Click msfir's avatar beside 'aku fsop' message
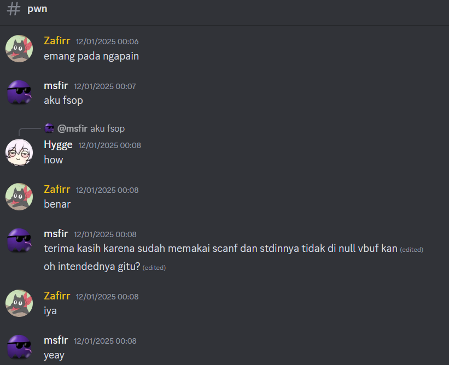449x365 pixels. [x=19, y=93]
